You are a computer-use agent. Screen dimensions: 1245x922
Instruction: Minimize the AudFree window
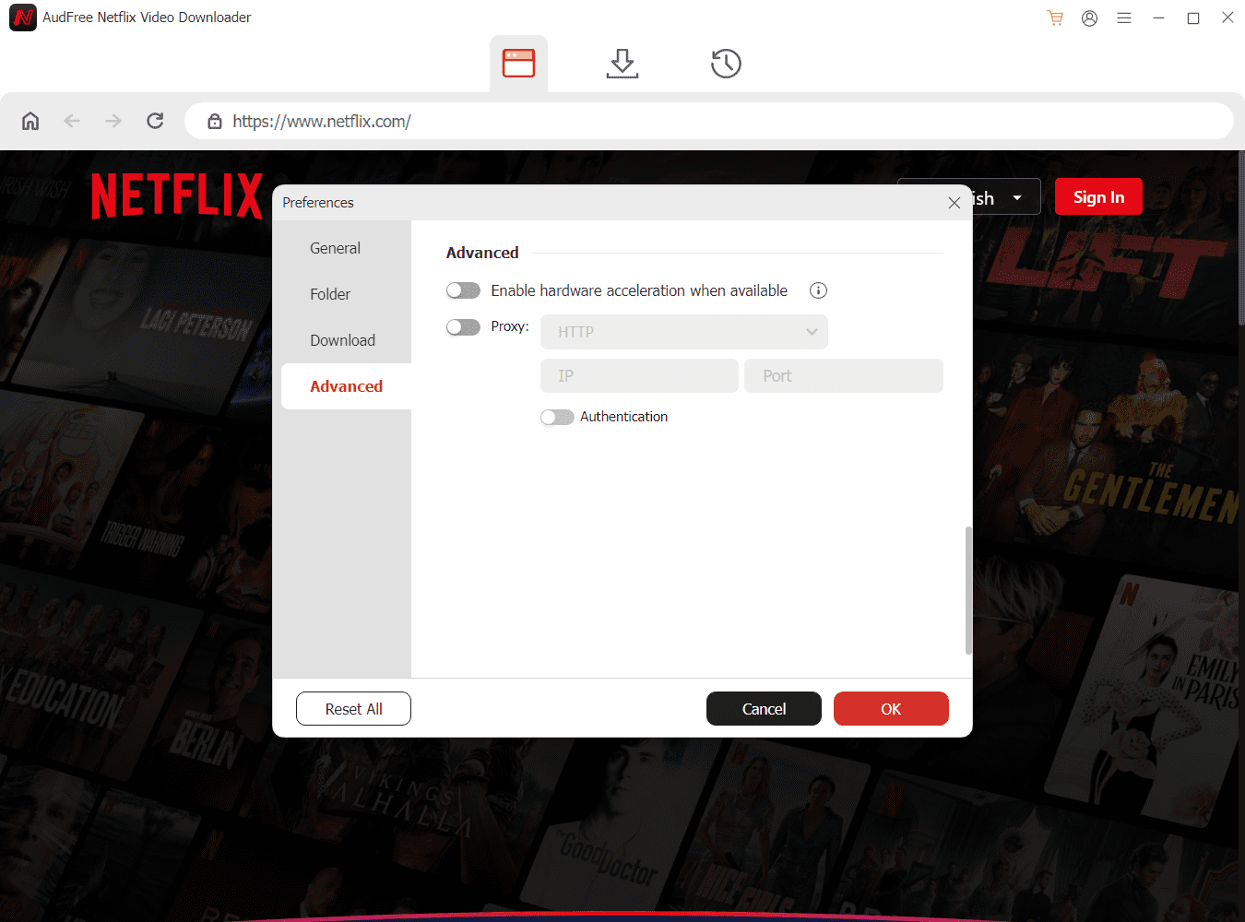click(x=1158, y=18)
